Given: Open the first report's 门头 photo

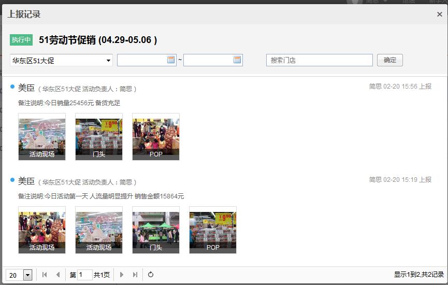Looking at the screenshot, I should [99, 136].
